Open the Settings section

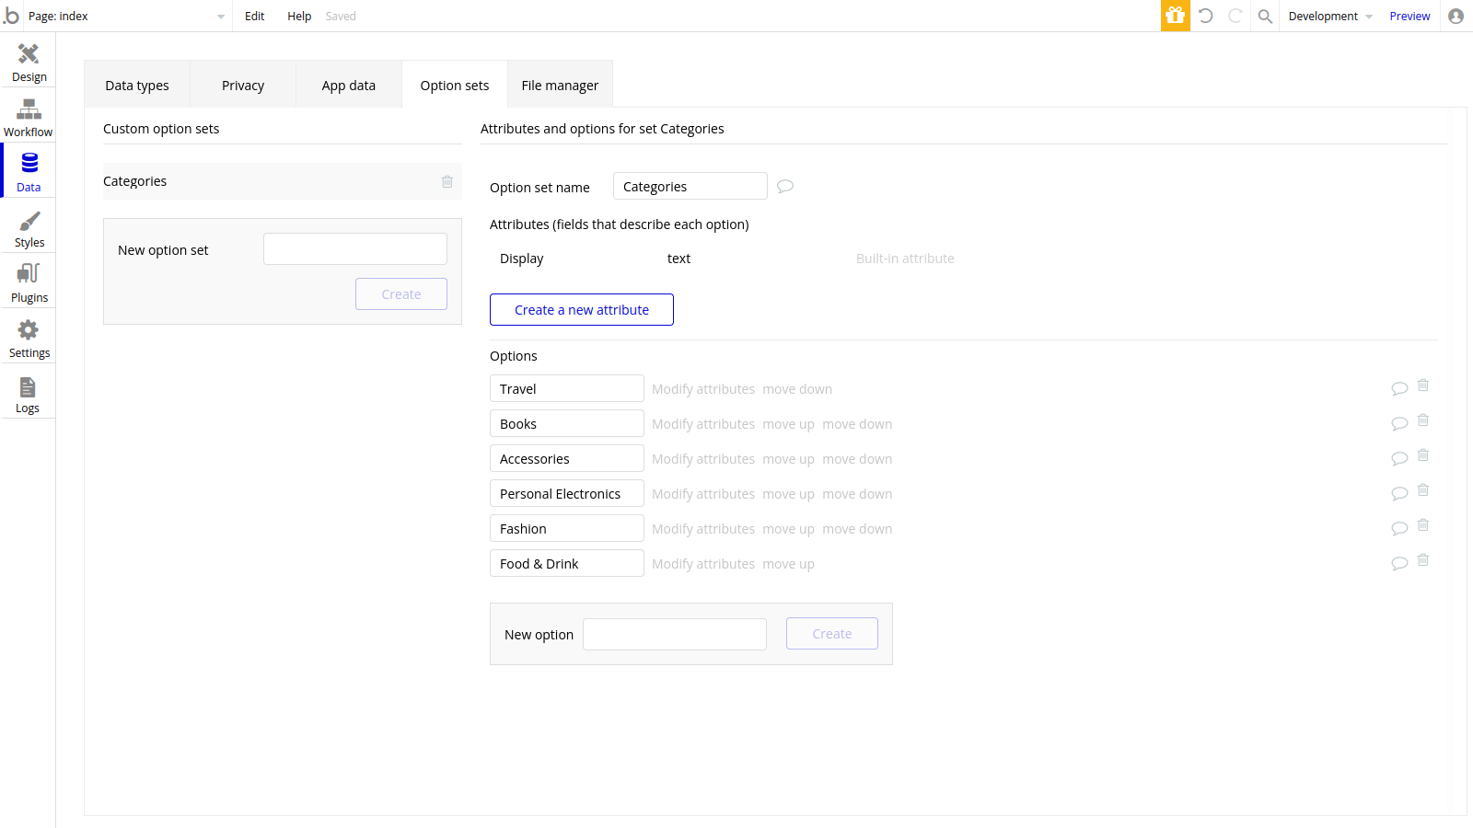click(28, 337)
